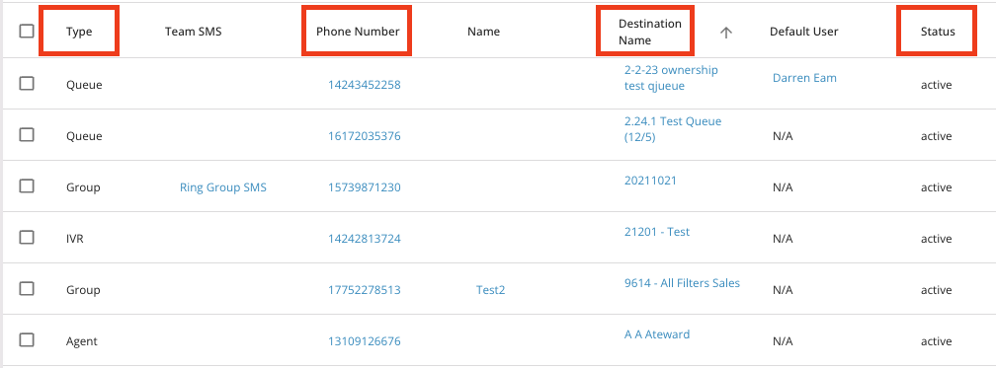Open the Test2 name link
Viewport: 996px width, 368px height.
(x=490, y=290)
